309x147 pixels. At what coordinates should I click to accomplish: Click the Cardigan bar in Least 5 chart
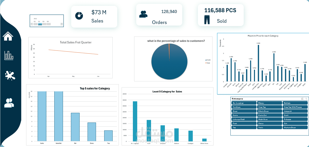pyautogui.click(x=190, y=136)
